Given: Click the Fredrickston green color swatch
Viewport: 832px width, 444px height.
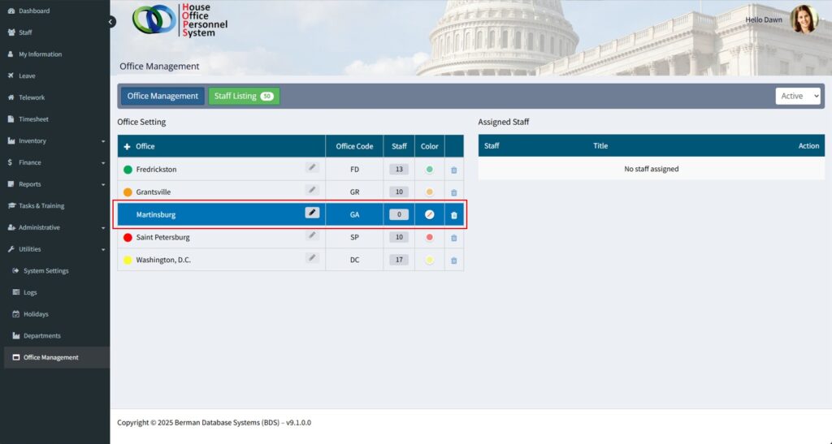Looking at the screenshot, I should pyautogui.click(x=430, y=170).
